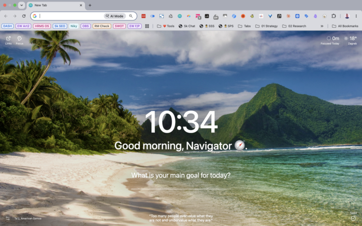Screen dimensions: 362x226
Task: Open the EW Art2 tab group
Action: pos(23,26)
